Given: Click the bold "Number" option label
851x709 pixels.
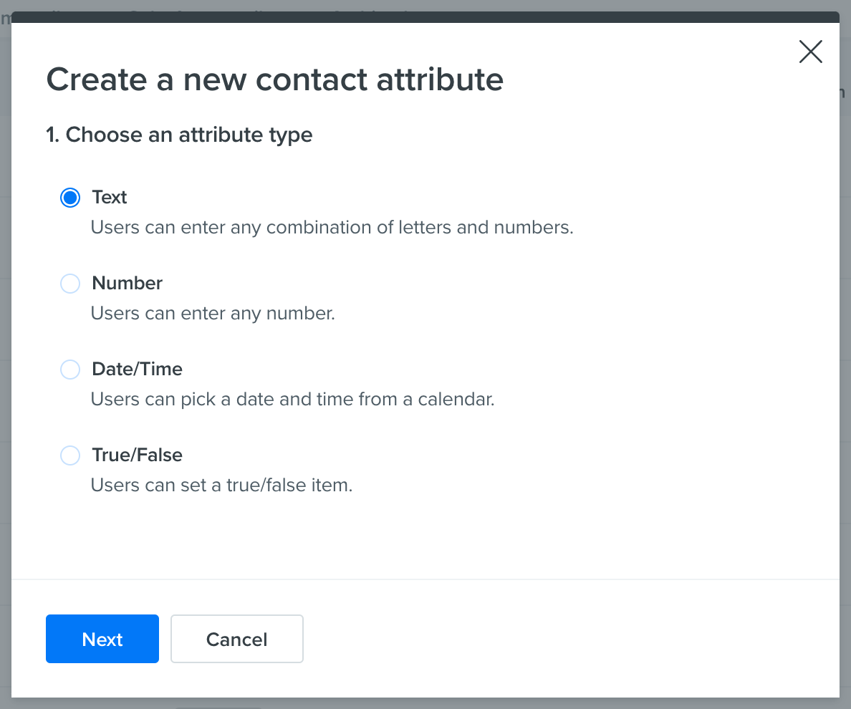Looking at the screenshot, I should (128, 284).
